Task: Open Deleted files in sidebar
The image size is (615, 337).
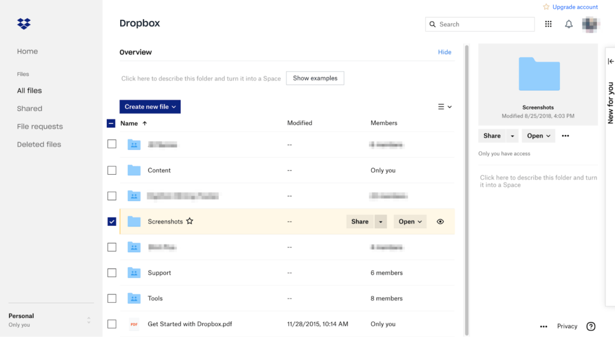Action: 38,145
